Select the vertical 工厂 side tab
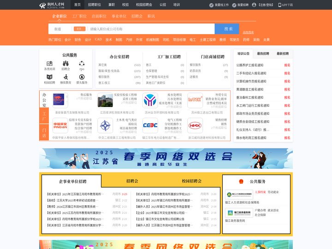This screenshot has width=332, height=249. [x=44, y=116]
